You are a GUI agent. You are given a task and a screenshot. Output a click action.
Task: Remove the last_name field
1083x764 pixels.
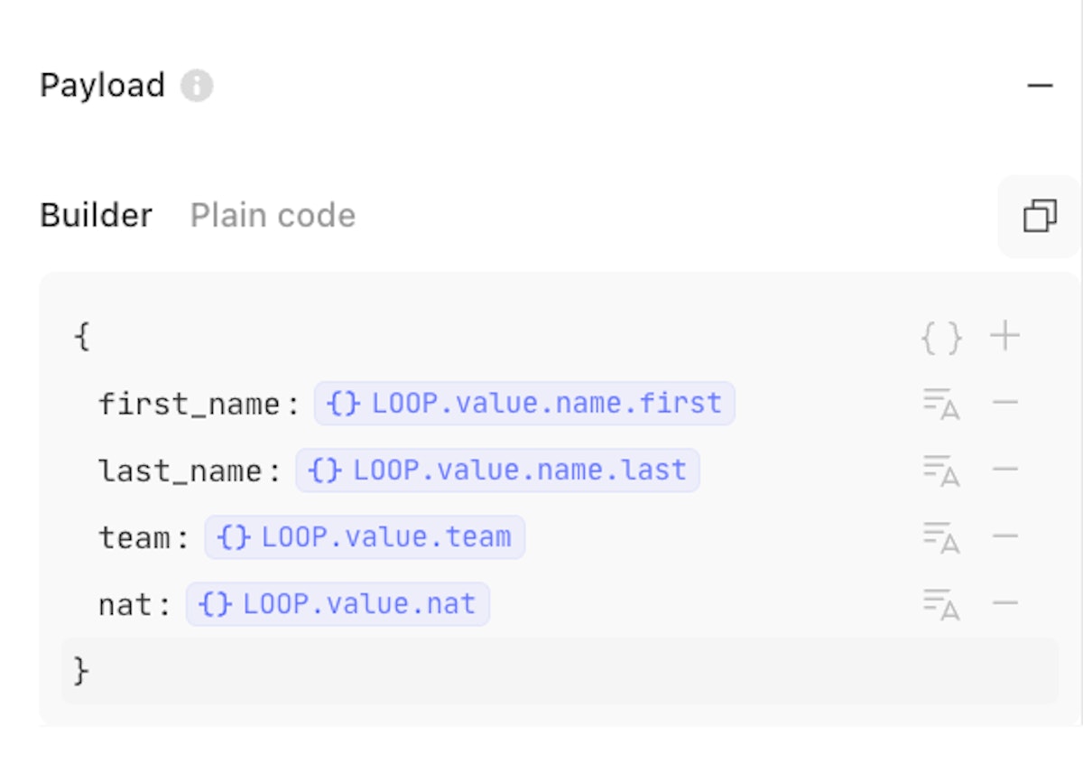(1004, 469)
